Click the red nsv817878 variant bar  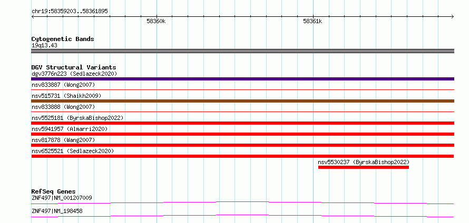[x=243, y=145]
